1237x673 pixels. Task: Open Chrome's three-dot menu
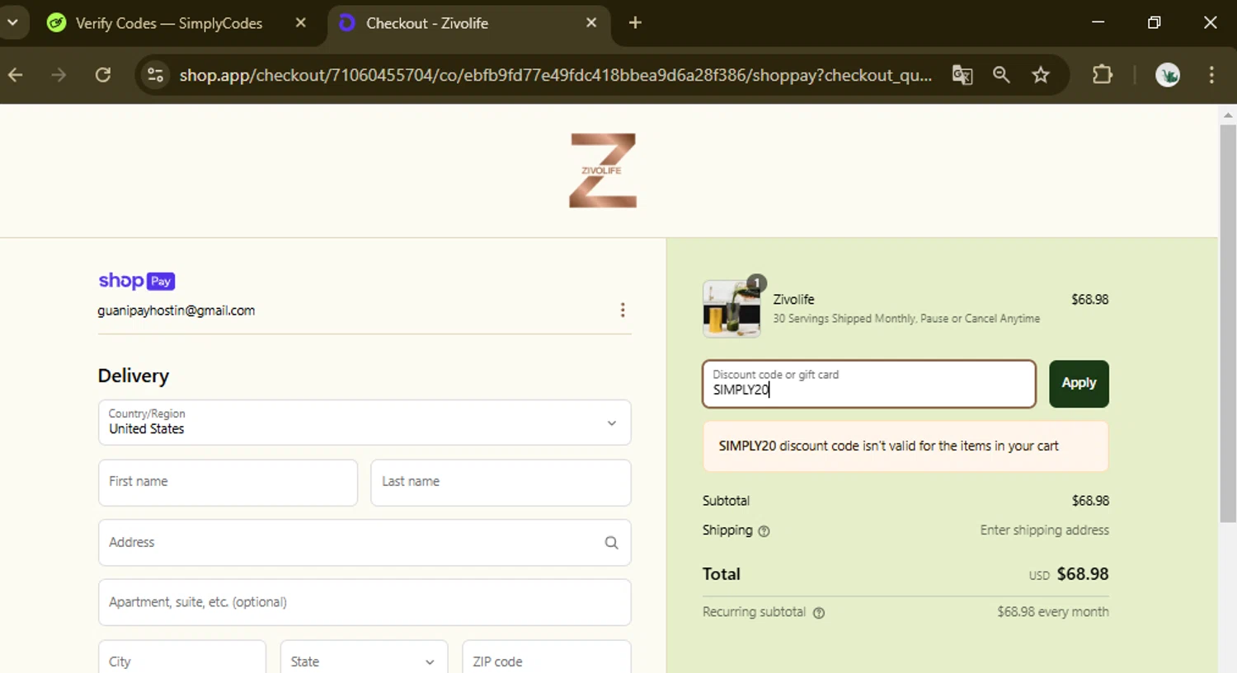click(1211, 75)
